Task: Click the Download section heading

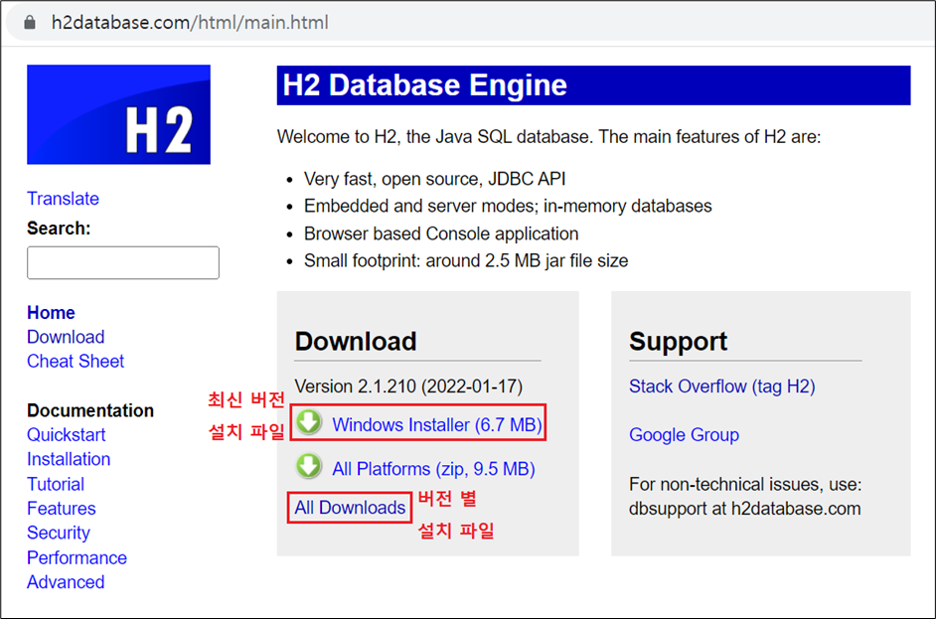Action: pyautogui.click(x=356, y=342)
